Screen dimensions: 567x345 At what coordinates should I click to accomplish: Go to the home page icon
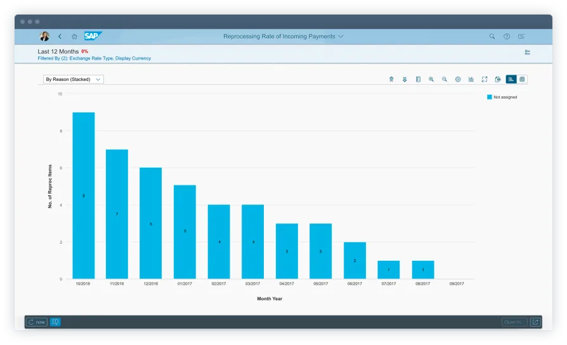[74, 37]
